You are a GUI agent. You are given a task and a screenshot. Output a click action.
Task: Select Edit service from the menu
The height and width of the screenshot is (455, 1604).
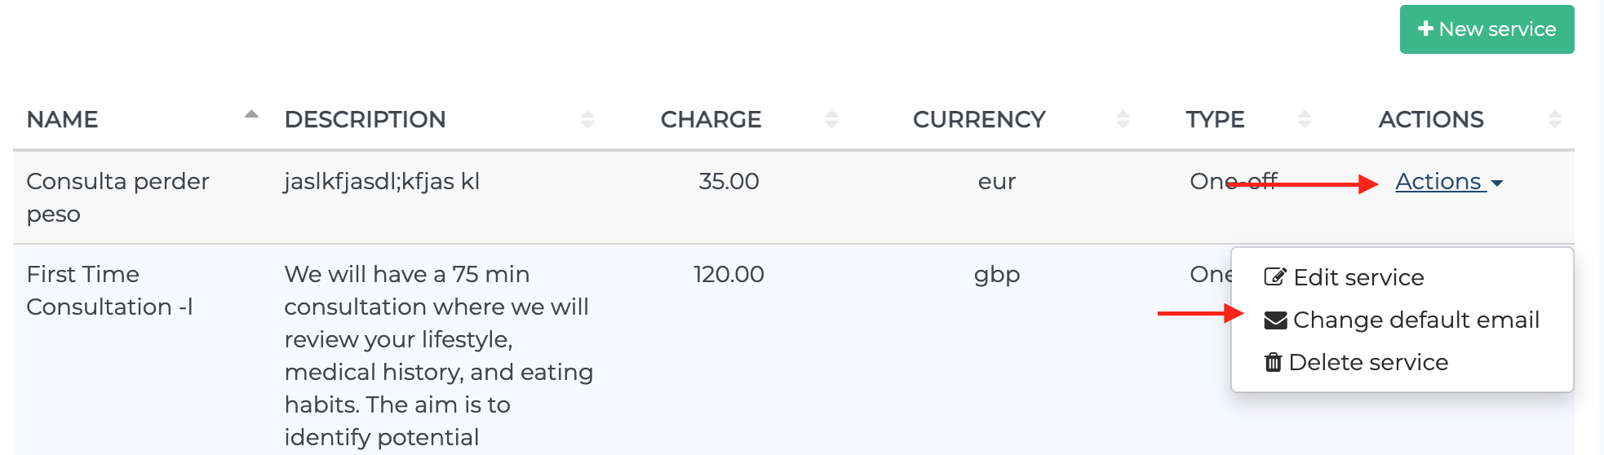tap(1358, 277)
